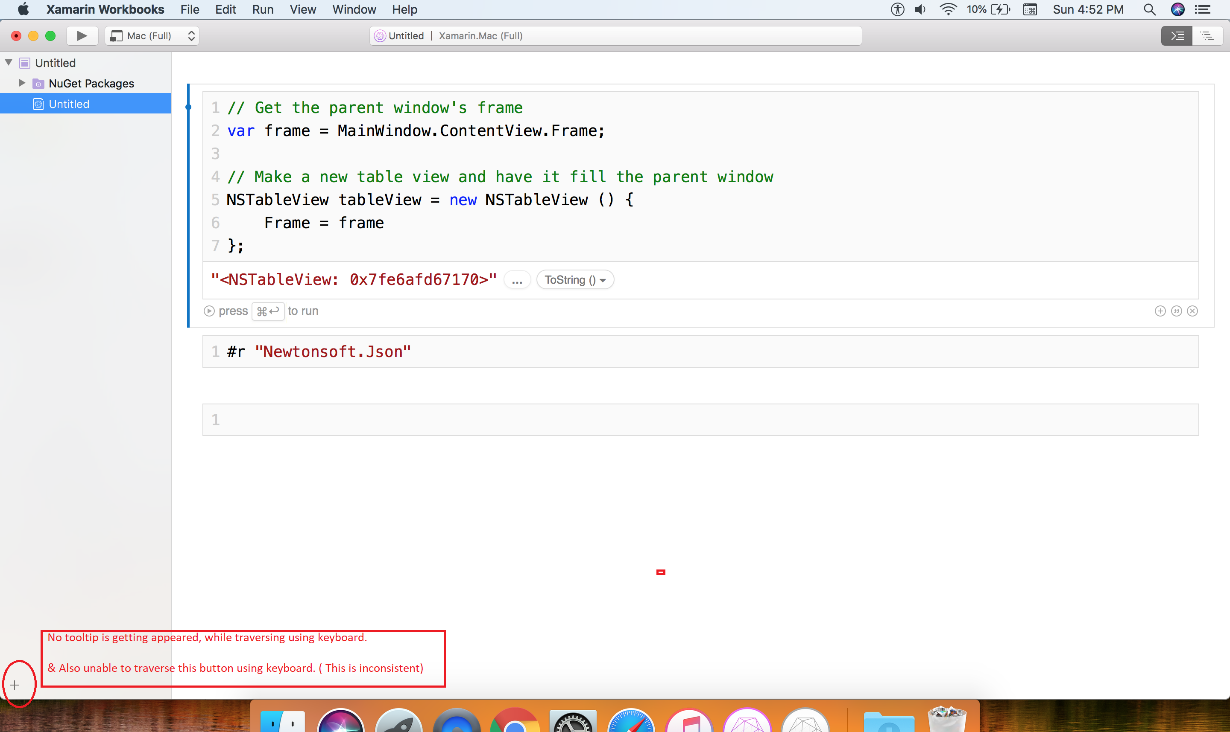Toggle the REPL console panel at top right
This screenshot has height=732, width=1230.
click(x=1177, y=35)
